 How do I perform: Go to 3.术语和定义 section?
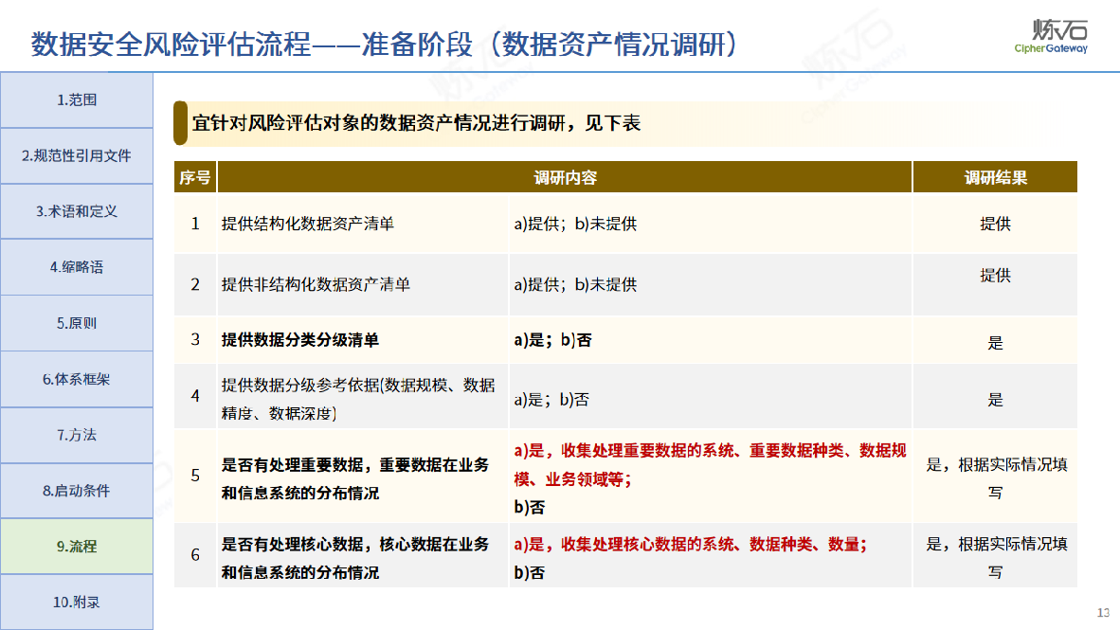pyautogui.click(x=77, y=211)
